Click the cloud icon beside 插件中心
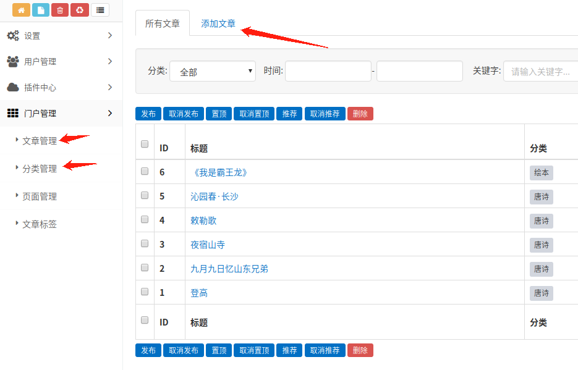 pos(13,87)
